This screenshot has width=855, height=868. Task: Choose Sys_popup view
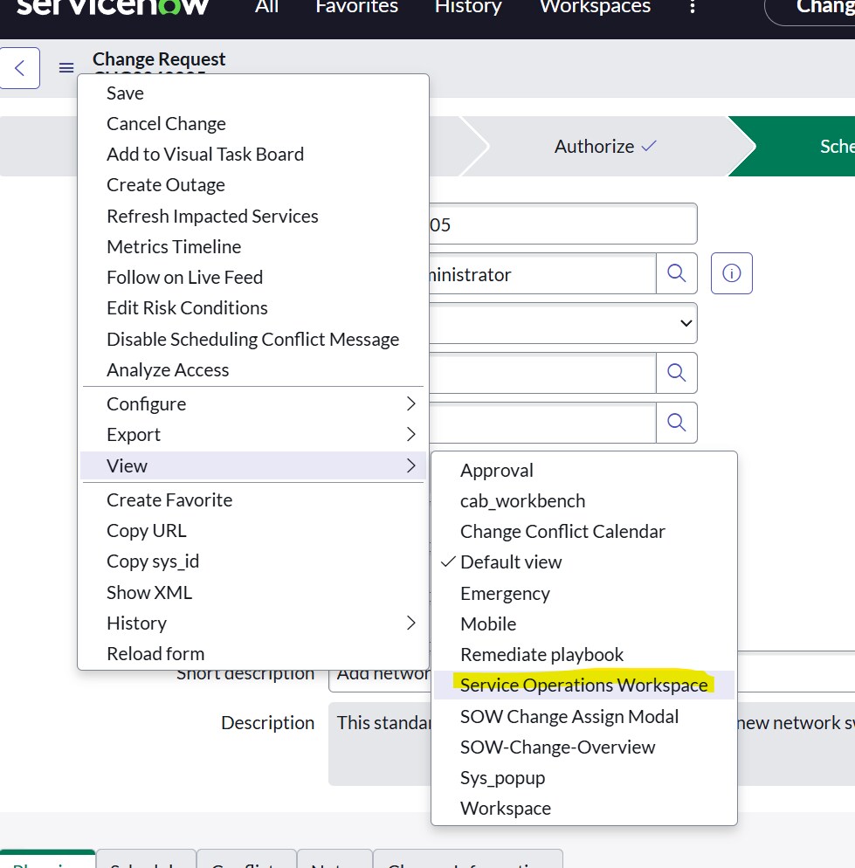pyautogui.click(x=584, y=778)
